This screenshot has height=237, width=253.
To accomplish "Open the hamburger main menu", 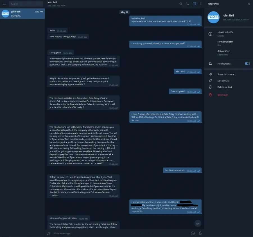I will pyautogui.click(x=4, y=4).
